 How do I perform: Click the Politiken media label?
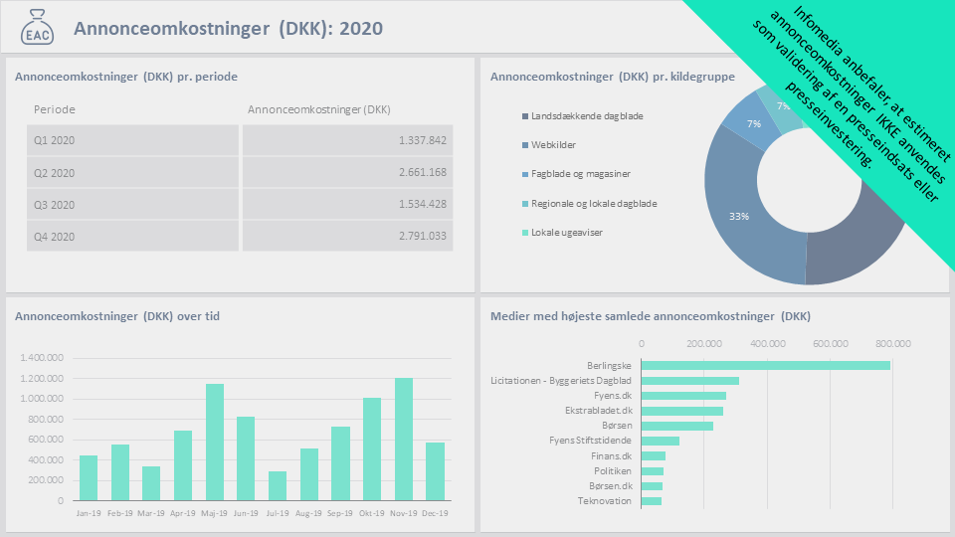pyautogui.click(x=613, y=471)
